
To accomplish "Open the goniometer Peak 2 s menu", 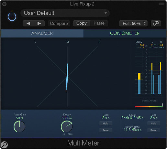I will (106, 118).
